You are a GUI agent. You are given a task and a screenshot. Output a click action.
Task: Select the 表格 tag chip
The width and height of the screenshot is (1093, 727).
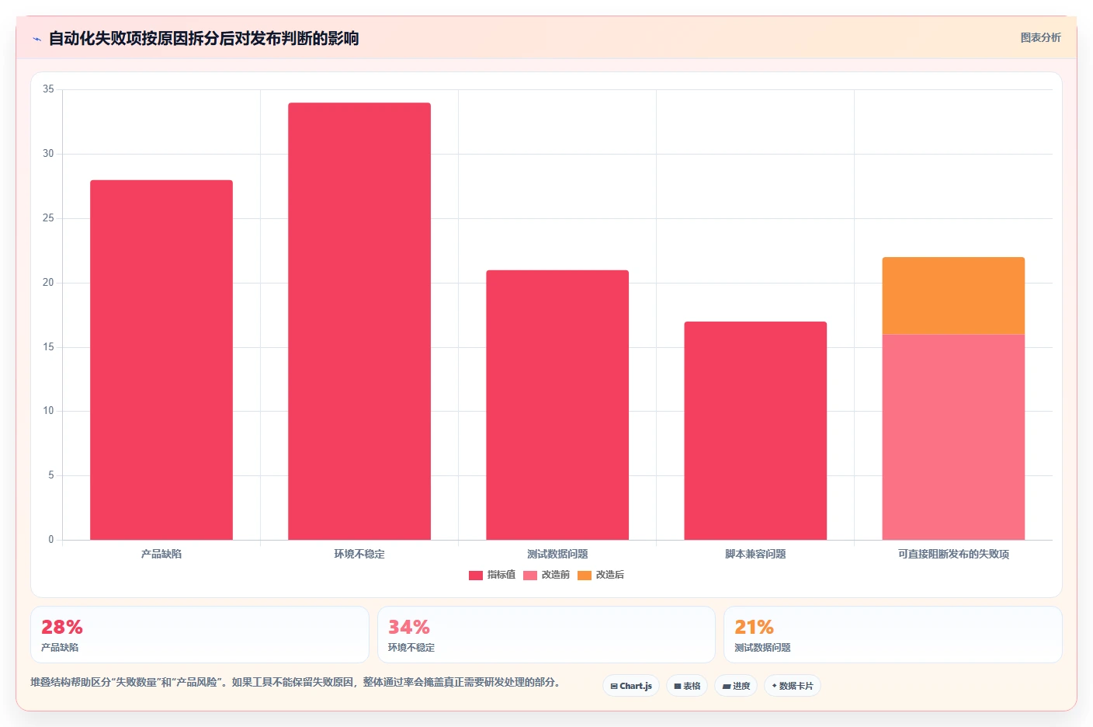click(687, 686)
